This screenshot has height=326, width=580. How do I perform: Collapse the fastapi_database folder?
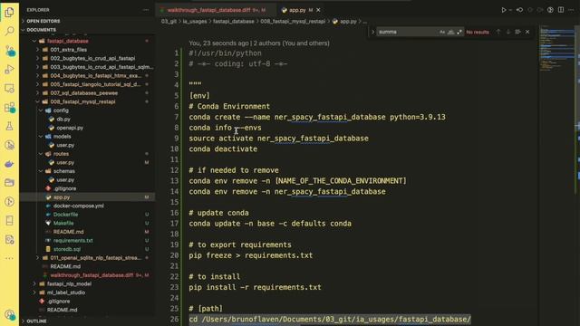tap(67, 41)
